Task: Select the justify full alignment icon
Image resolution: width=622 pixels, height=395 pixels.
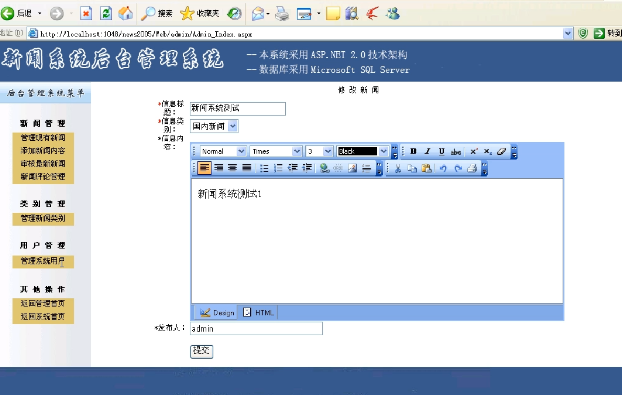Action: [246, 168]
